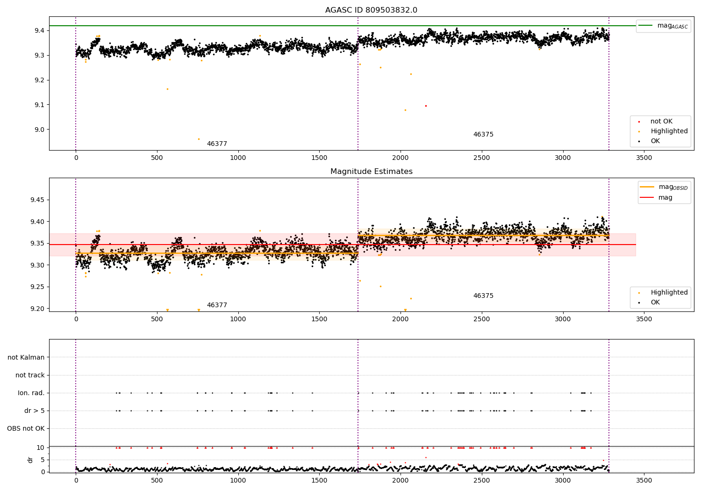Click the 'not Kalman' axis label
The width and height of the screenshot is (701, 491).
click(26, 358)
